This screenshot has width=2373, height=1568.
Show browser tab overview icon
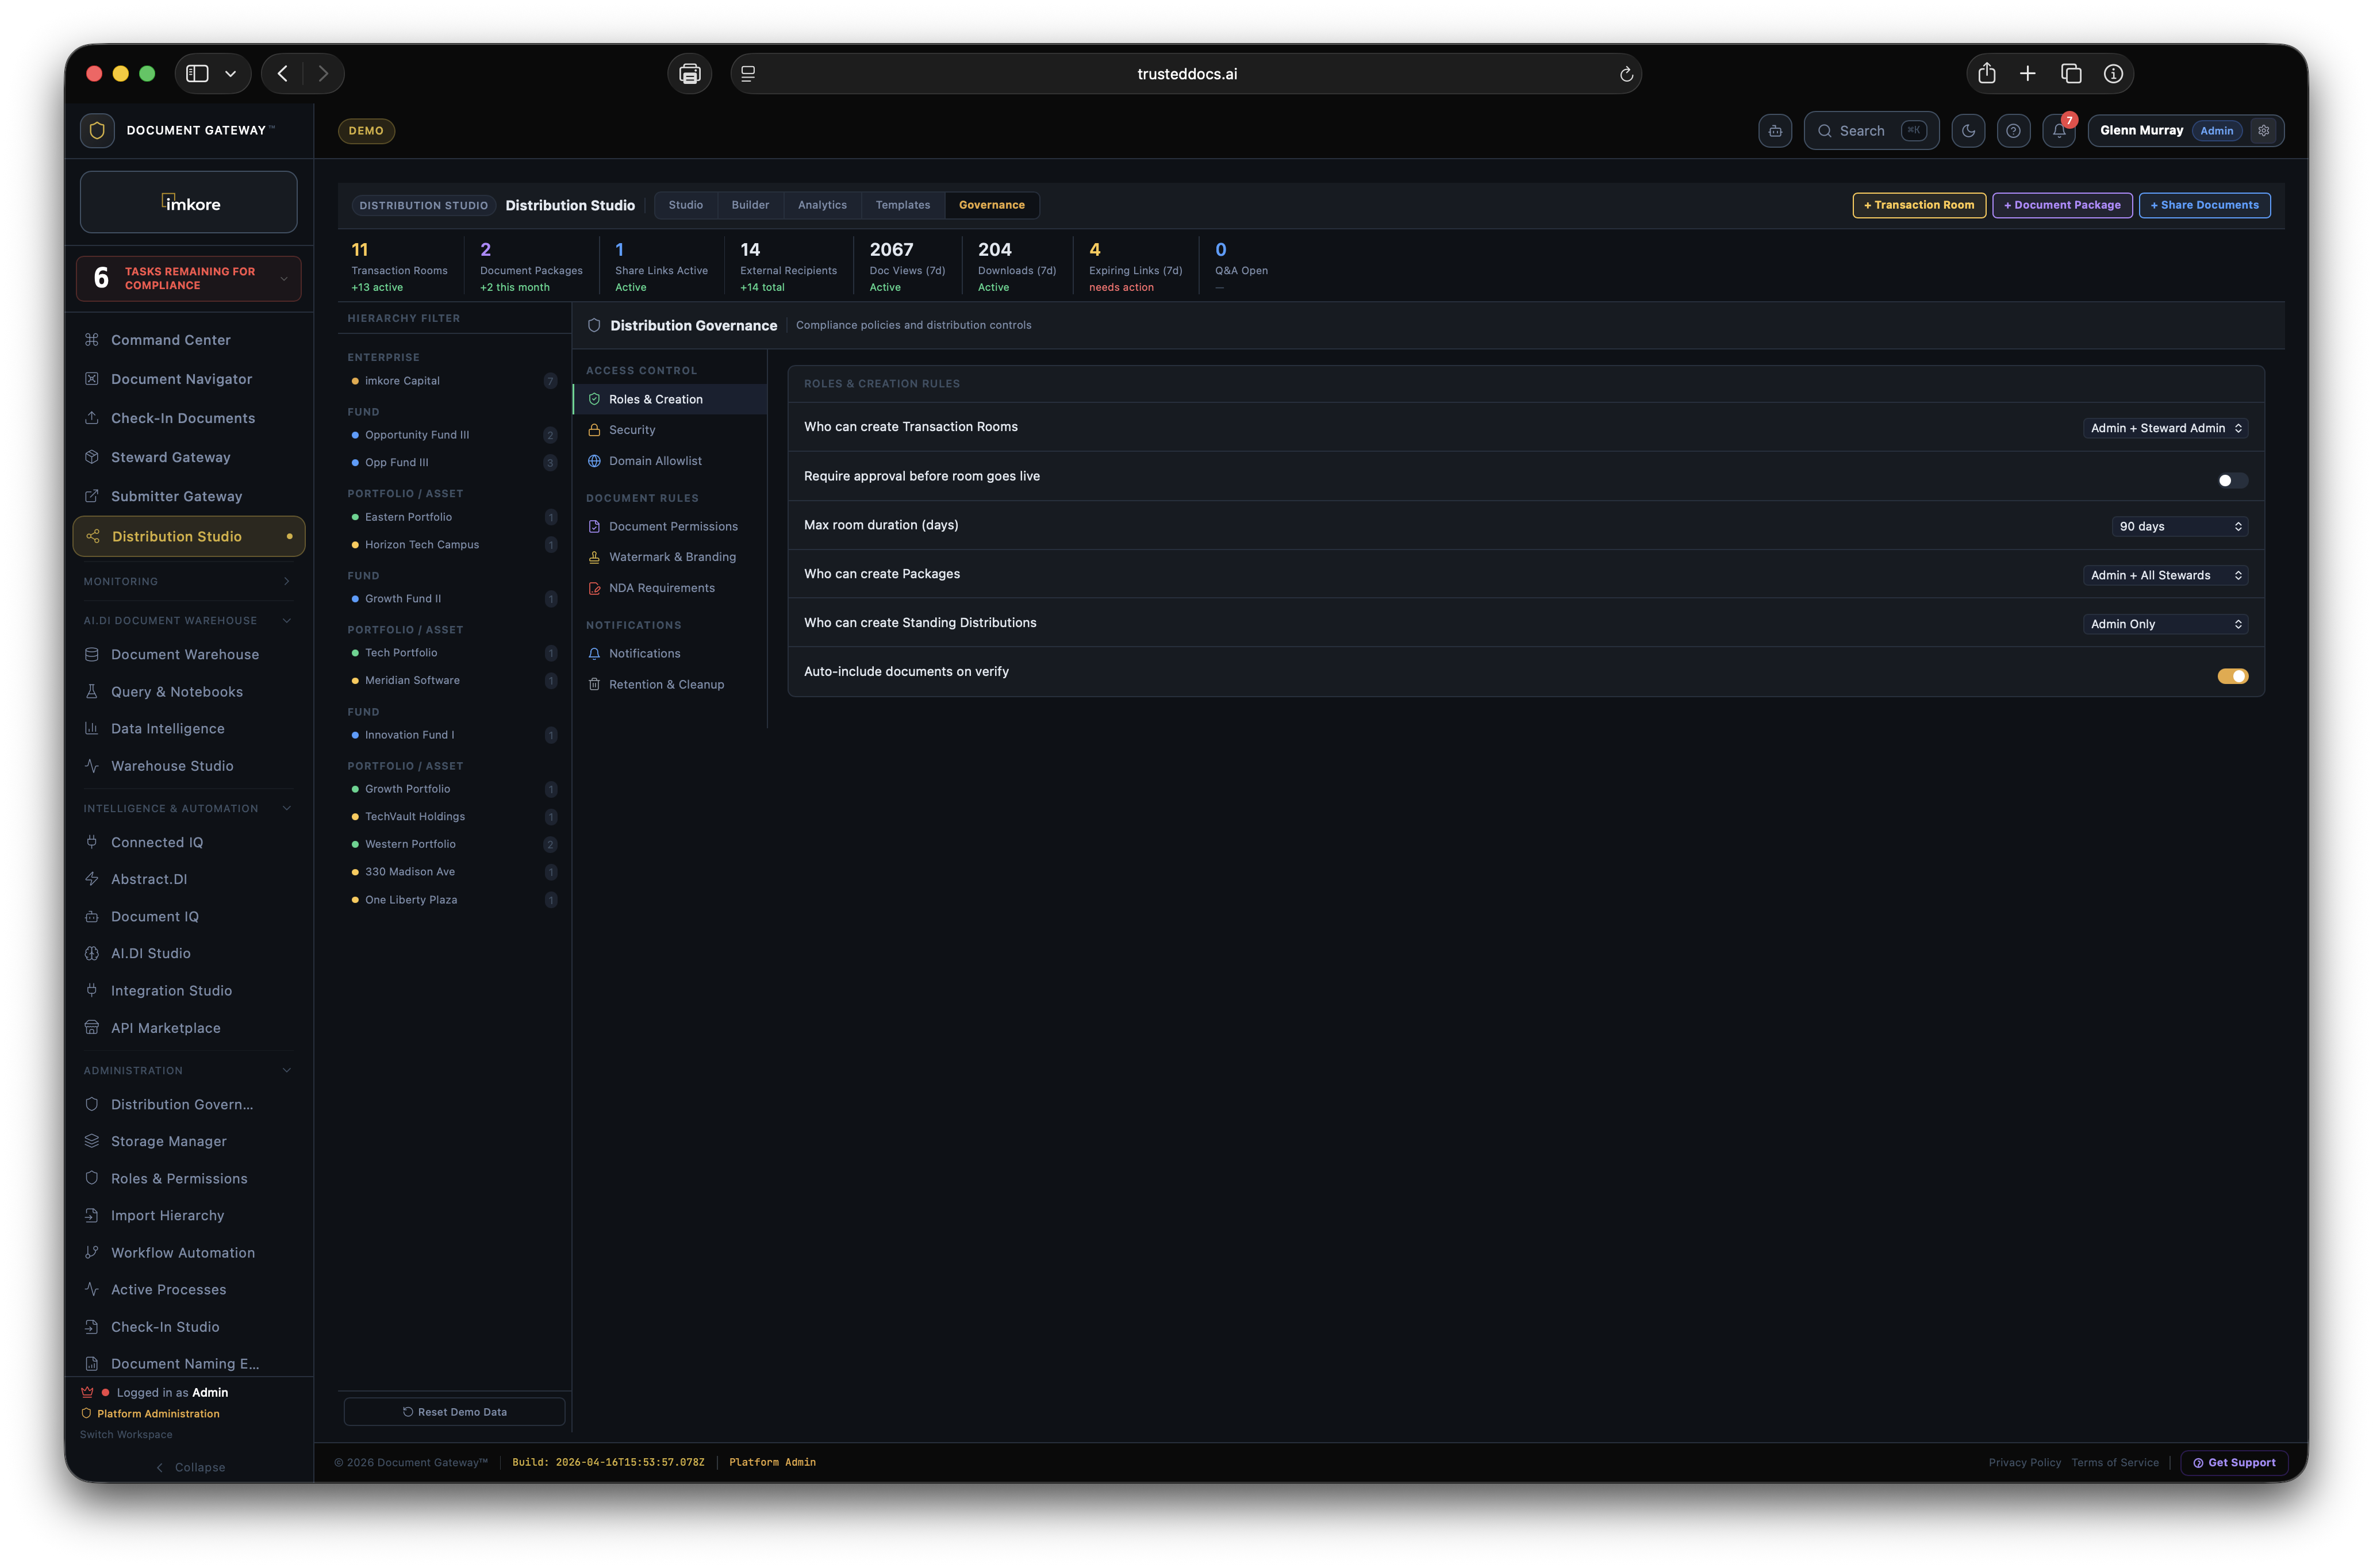pyautogui.click(x=2070, y=74)
